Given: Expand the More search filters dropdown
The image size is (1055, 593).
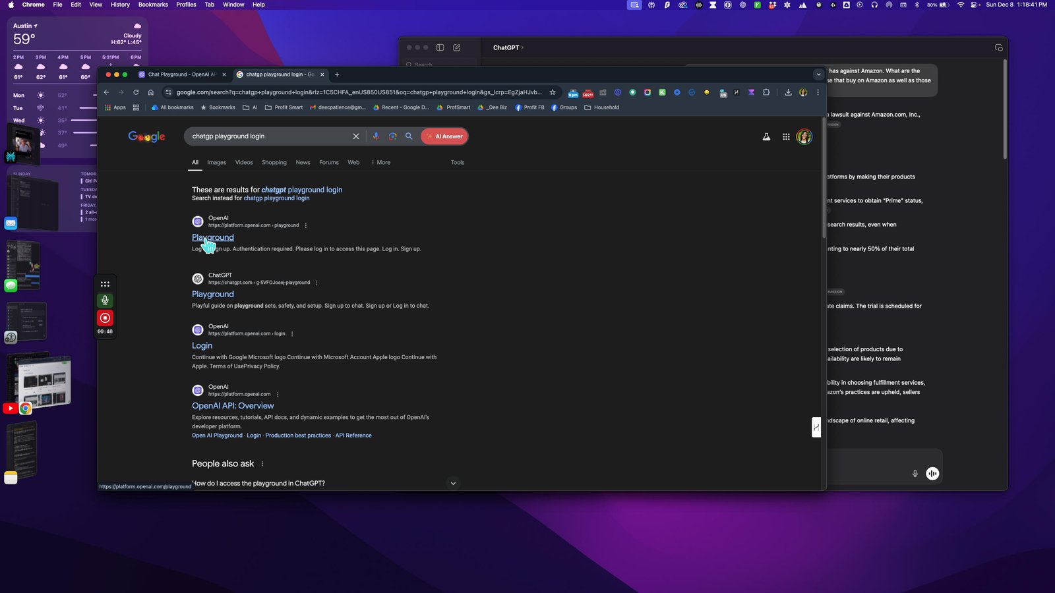Looking at the screenshot, I should [380, 162].
